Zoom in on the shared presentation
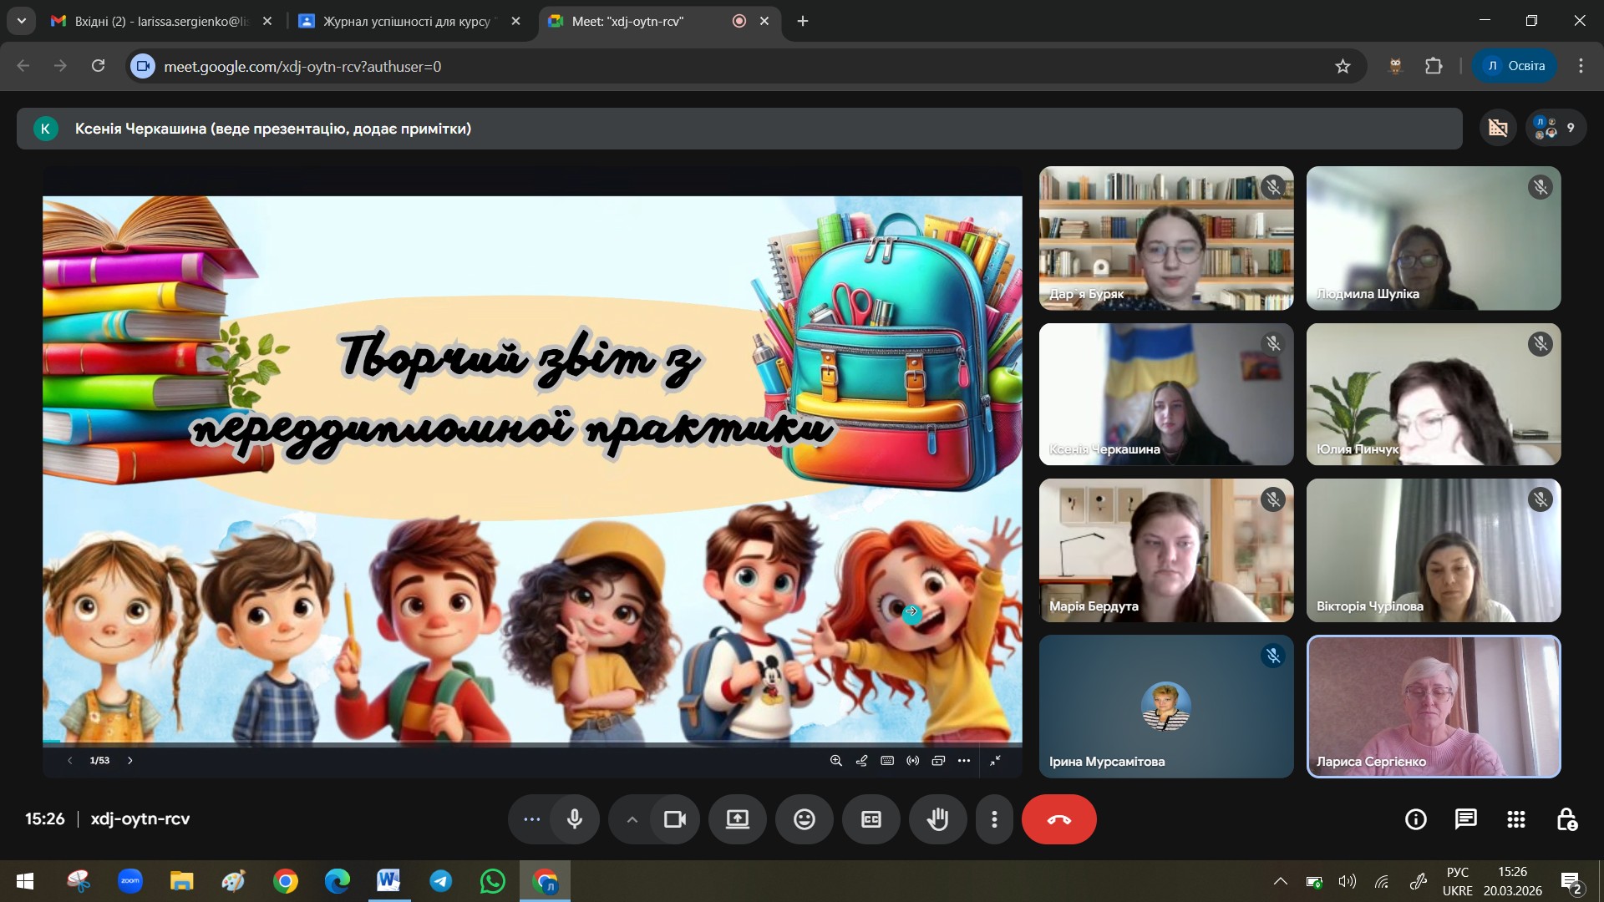1604x902 pixels. pos(835,761)
